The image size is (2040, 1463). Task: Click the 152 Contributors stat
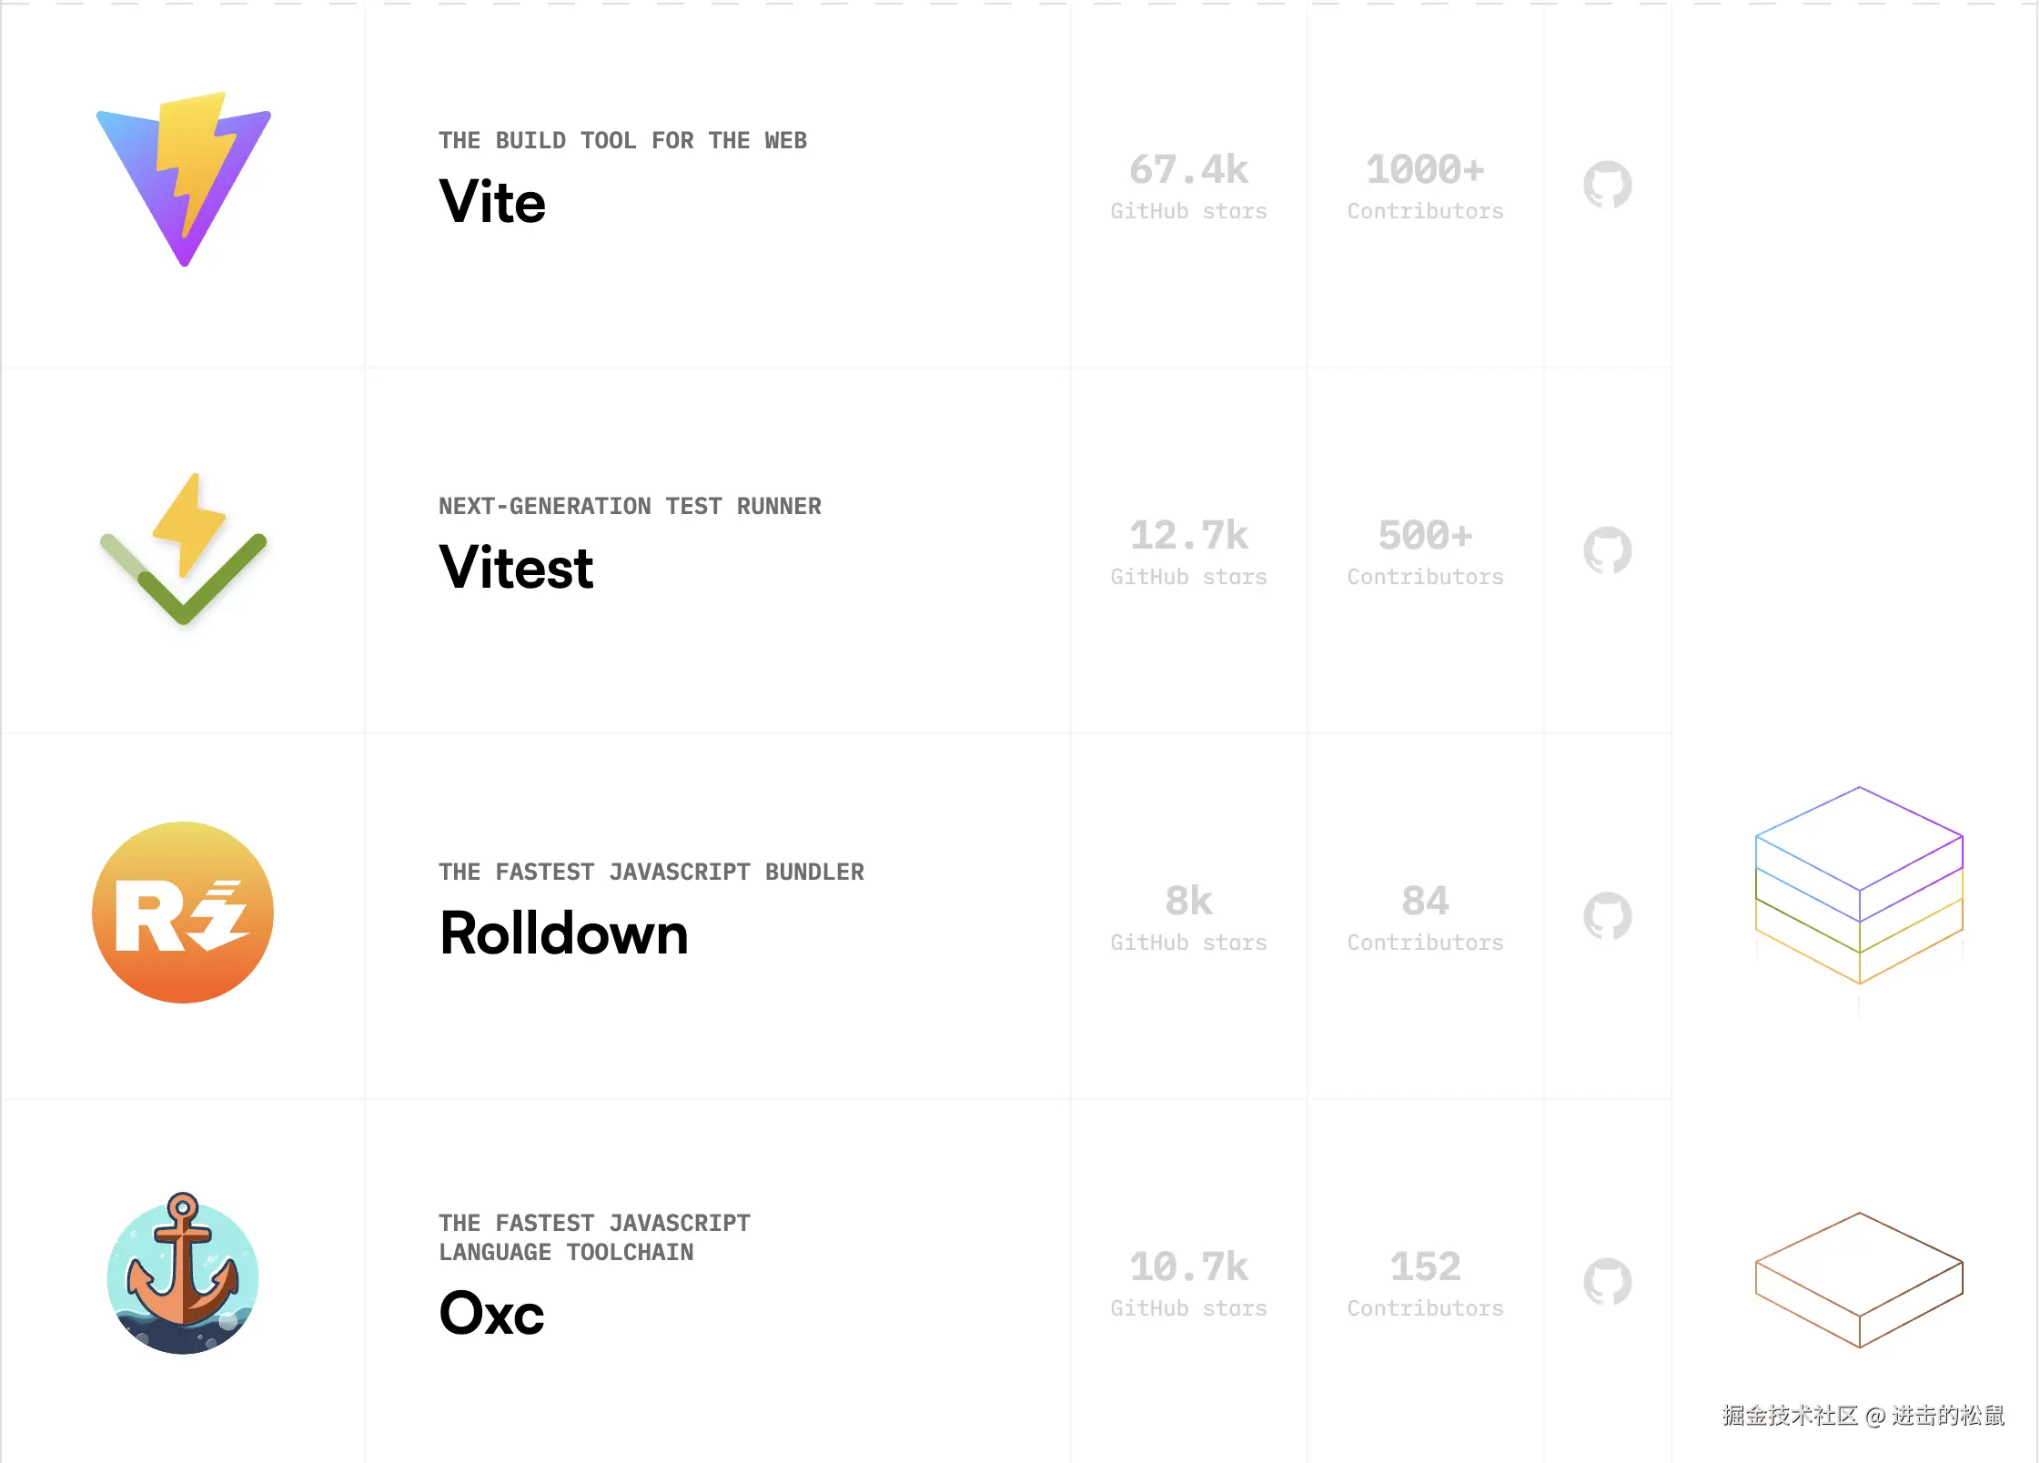(1425, 1284)
